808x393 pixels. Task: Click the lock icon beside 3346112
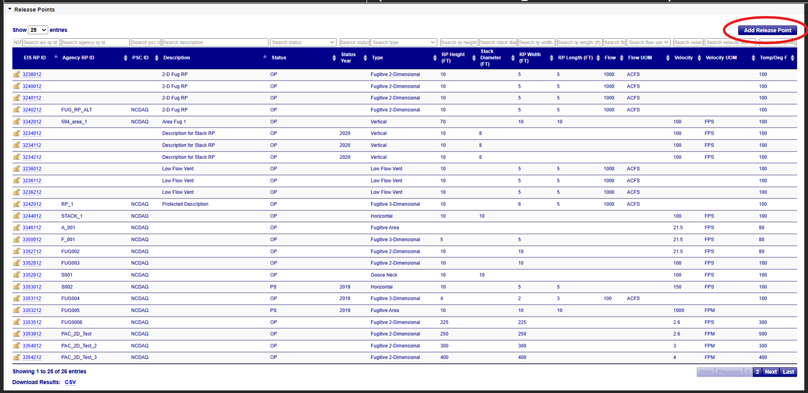[17, 227]
